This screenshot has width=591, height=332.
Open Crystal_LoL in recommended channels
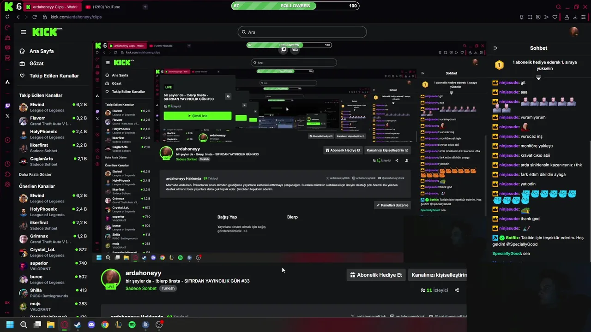pyautogui.click(x=53, y=252)
